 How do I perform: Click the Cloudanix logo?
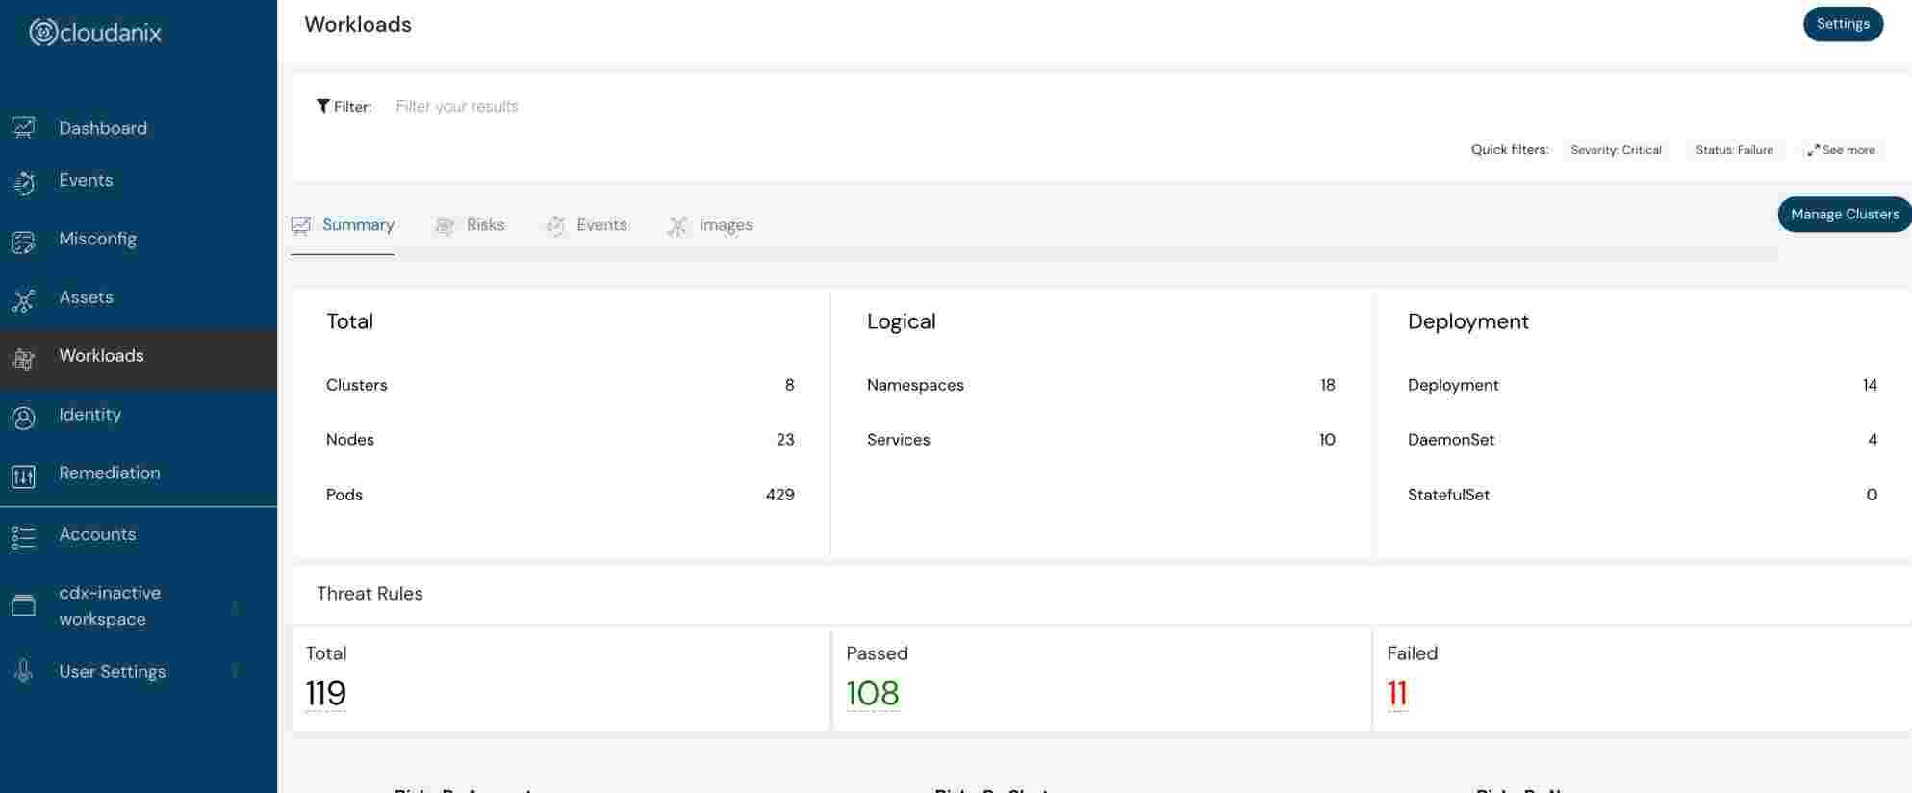point(95,33)
